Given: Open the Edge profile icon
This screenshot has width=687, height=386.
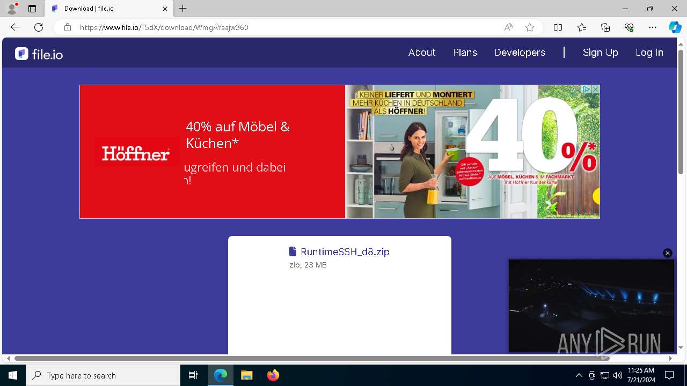Looking at the screenshot, I should pyautogui.click(x=12, y=9).
